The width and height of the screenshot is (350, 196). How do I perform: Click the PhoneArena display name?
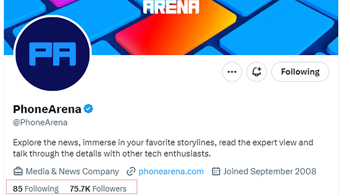point(47,109)
